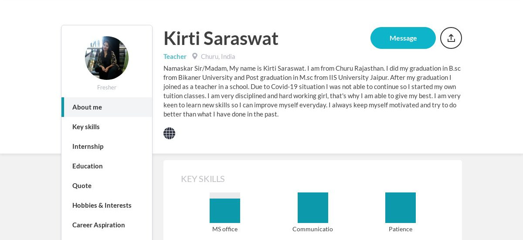Go to Key skills section
Viewport: 523px width, 240px height.
pos(107,127)
